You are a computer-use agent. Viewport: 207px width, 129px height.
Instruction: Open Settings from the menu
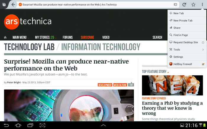(x=187, y=57)
